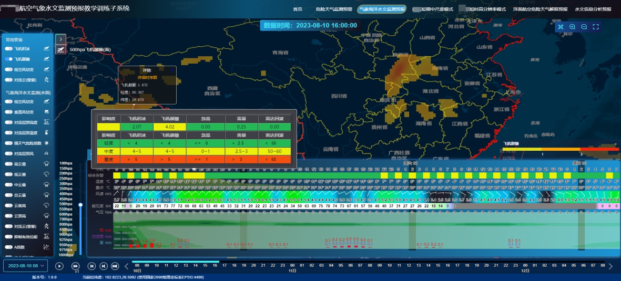621x281 pixels.
Task: Click the 飞机颠簸 legend color bar
Action: point(561,149)
